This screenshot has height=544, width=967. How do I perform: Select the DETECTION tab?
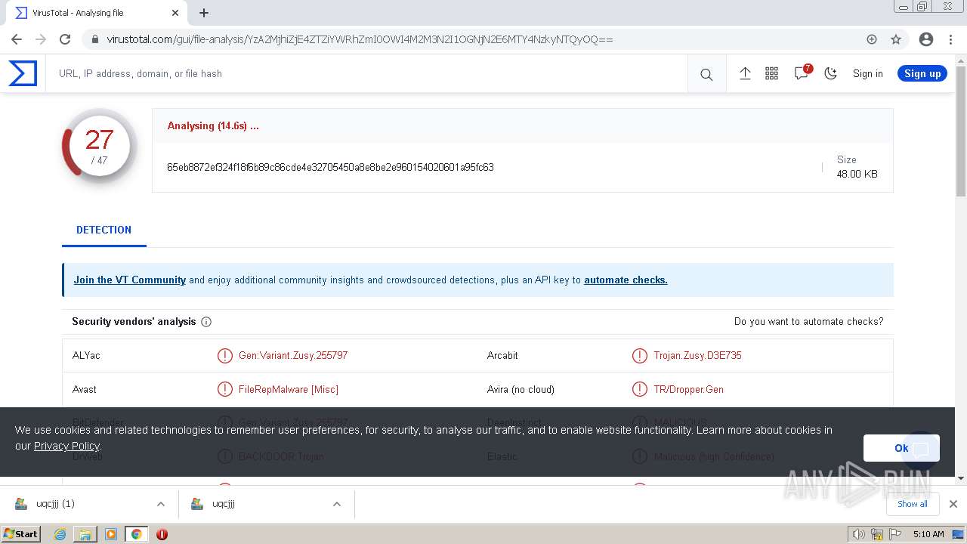[103, 230]
